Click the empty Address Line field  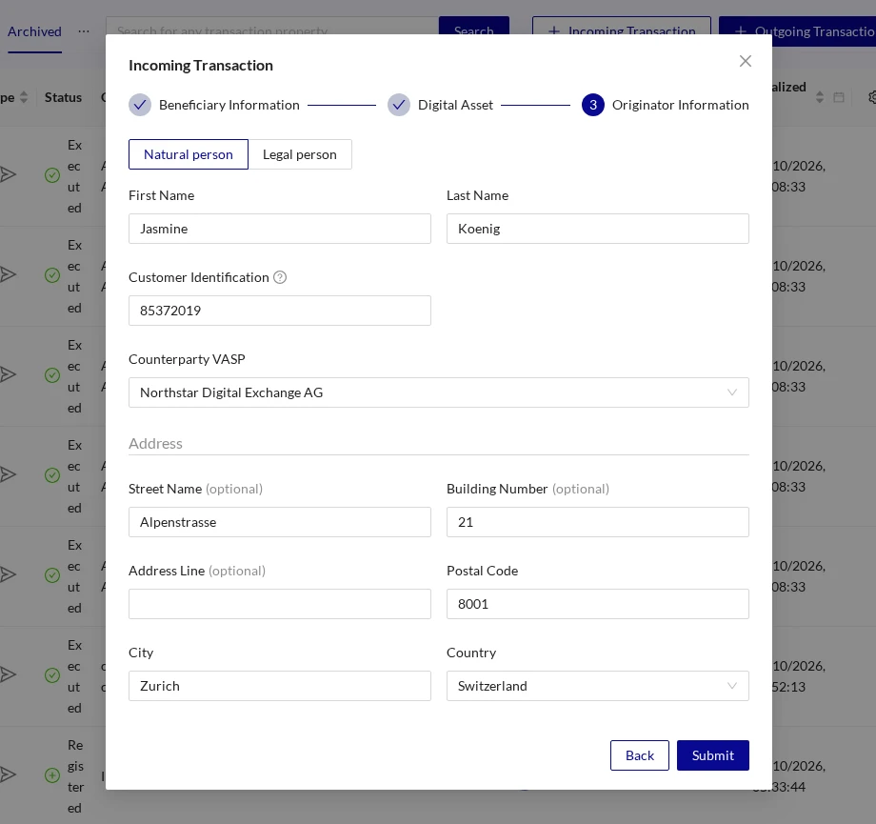[x=279, y=604]
